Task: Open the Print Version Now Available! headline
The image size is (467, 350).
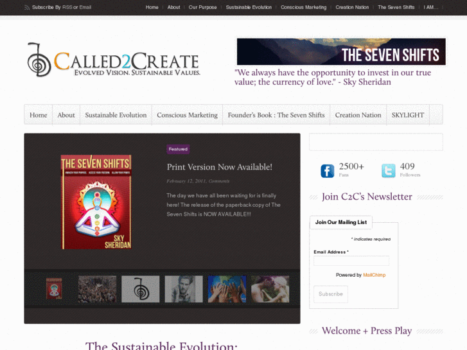Action: 220,167
